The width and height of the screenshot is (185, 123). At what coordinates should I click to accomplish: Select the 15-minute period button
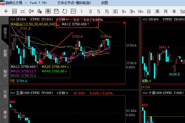pos(107,11)
